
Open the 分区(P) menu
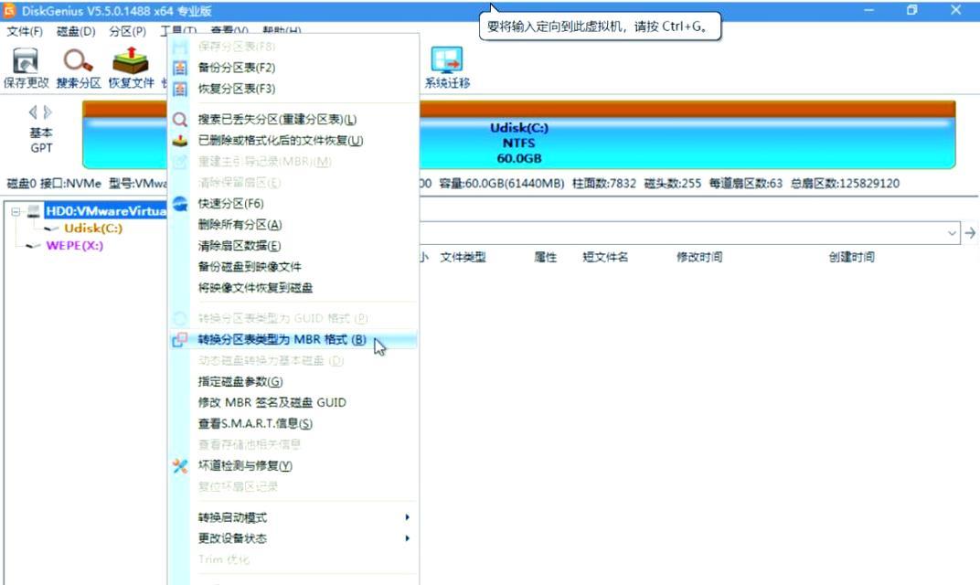click(127, 31)
